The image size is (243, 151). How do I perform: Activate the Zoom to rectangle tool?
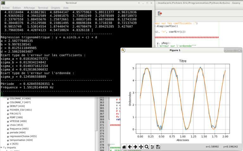(x=147, y=147)
